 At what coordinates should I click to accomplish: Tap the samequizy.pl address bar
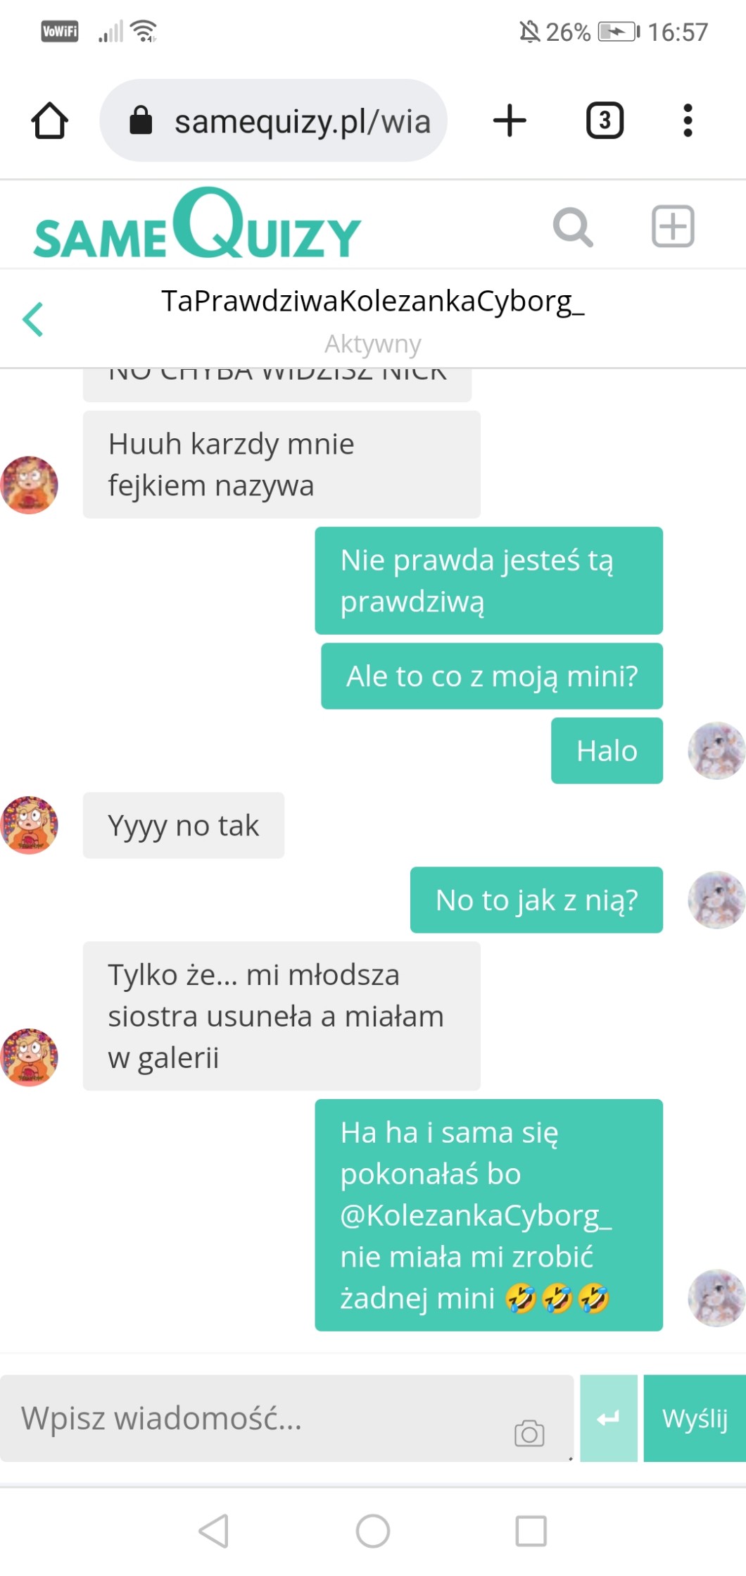[x=273, y=120]
